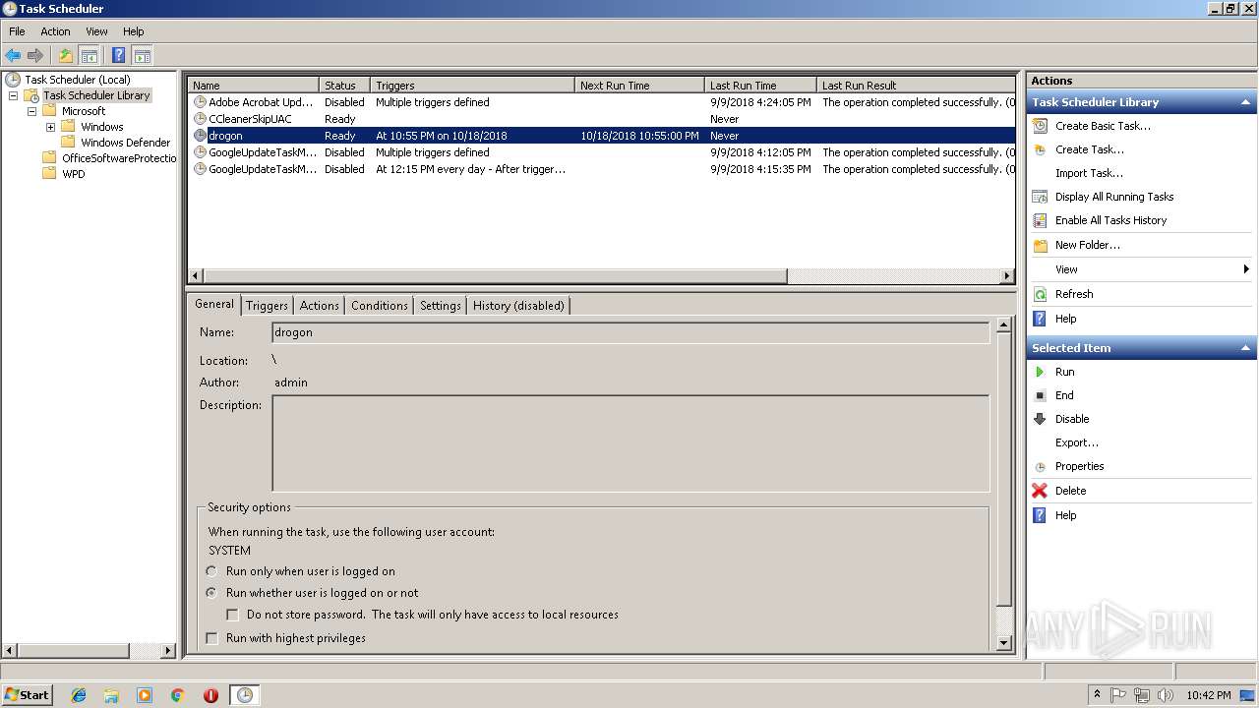Click the Start button

28,695
